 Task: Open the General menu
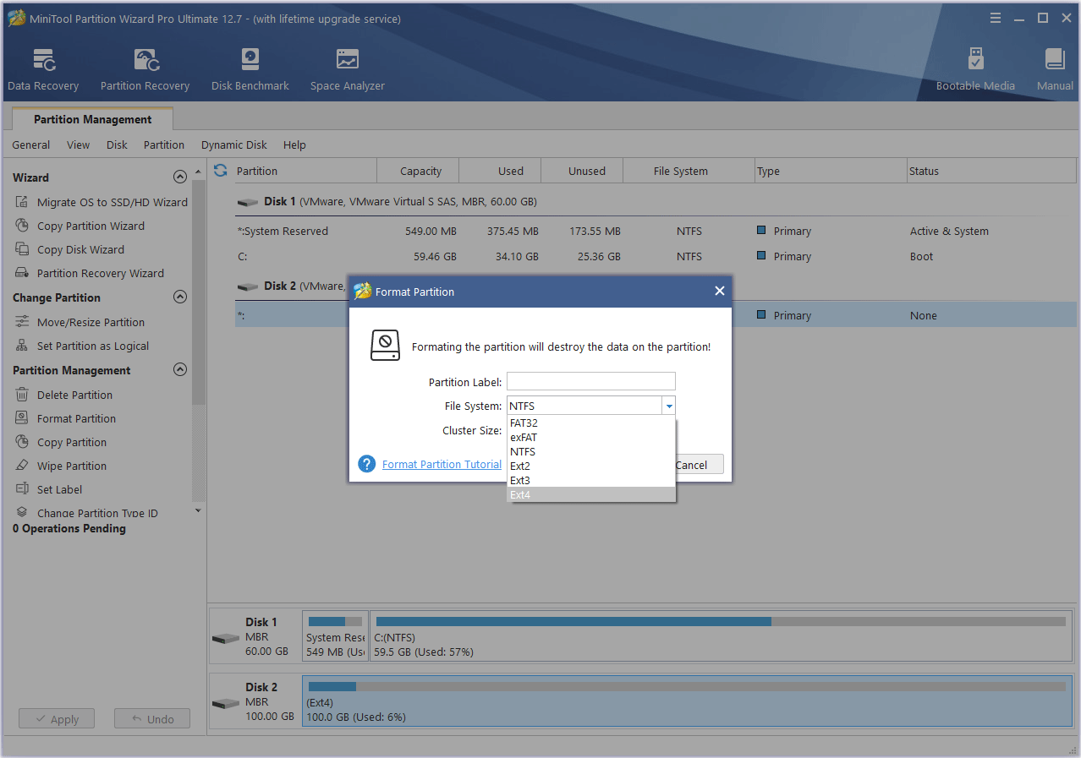30,145
